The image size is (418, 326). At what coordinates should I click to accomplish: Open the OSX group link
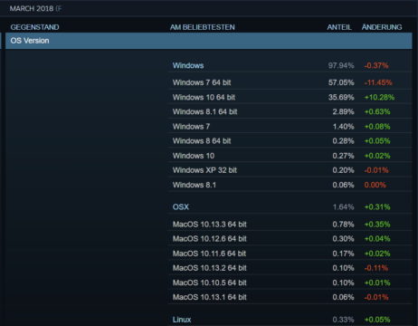point(180,206)
